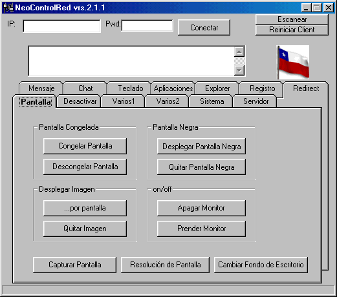Focus the Pwd password field
The image size is (337, 297).
147,26
